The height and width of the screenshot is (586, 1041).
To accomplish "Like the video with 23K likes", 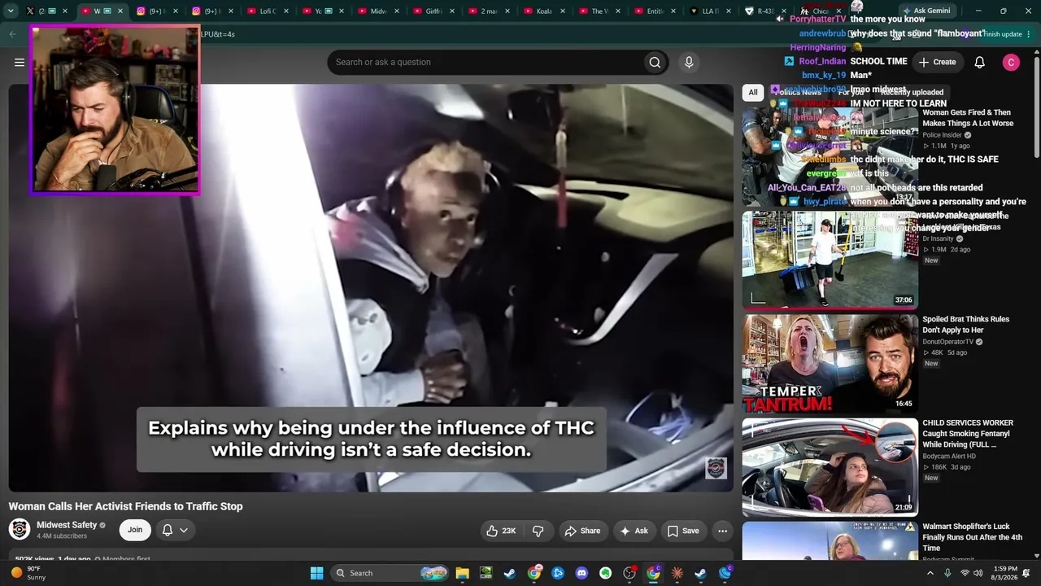I will pyautogui.click(x=501, y=531).
